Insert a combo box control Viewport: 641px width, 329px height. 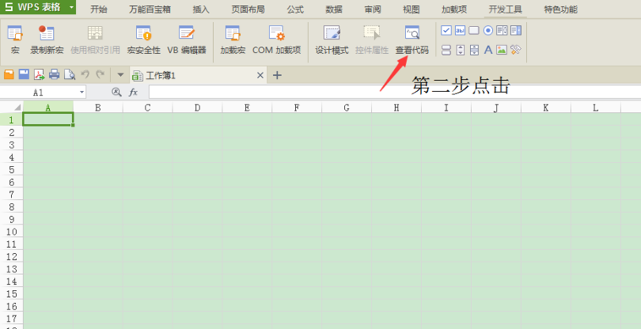[x=516, y=30]
